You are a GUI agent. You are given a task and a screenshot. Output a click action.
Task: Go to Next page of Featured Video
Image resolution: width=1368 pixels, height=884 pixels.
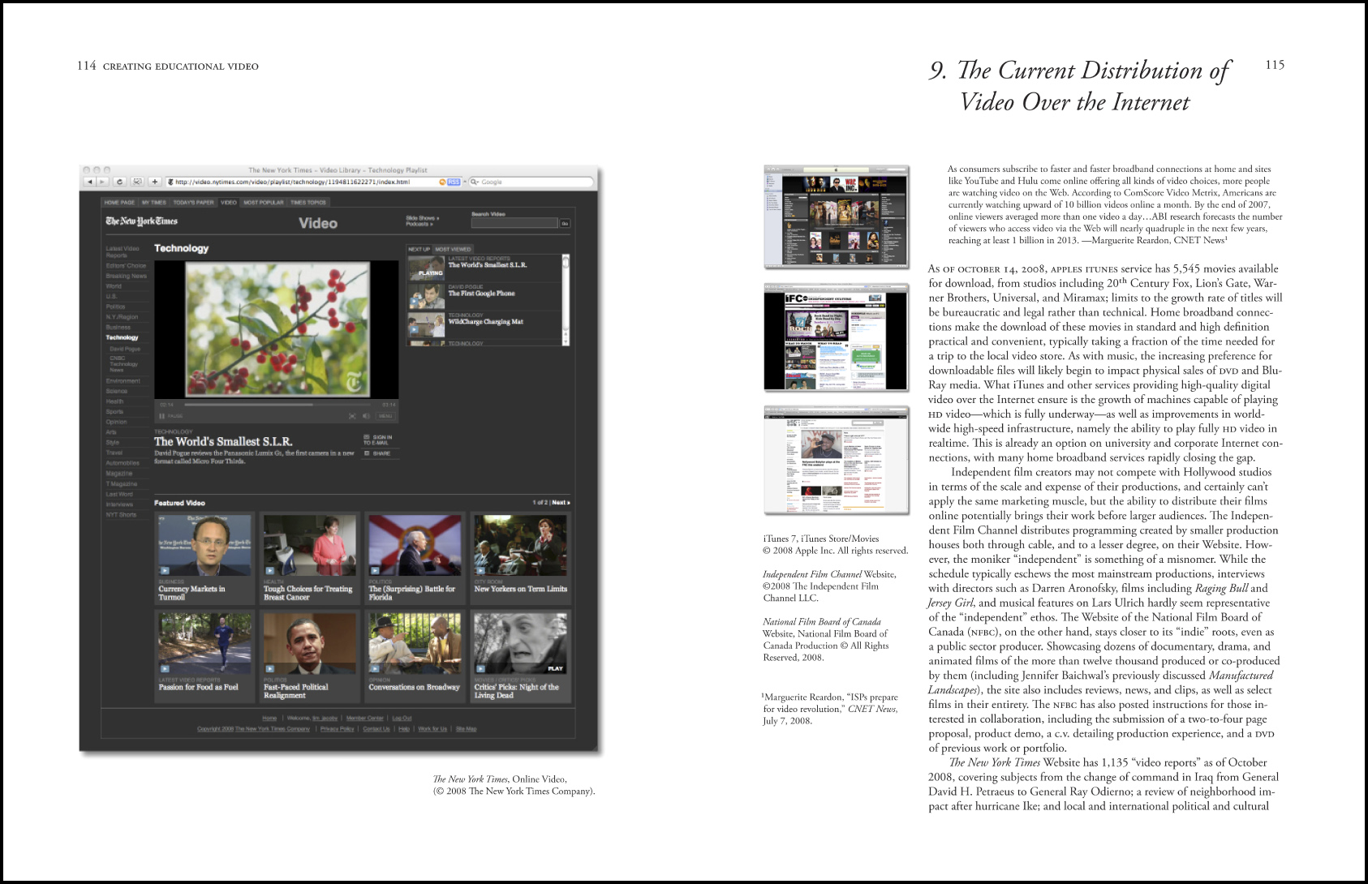tap(561, 503)
